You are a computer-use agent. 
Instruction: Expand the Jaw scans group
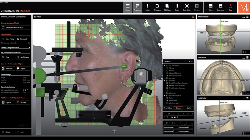click(x=165, y=78)
